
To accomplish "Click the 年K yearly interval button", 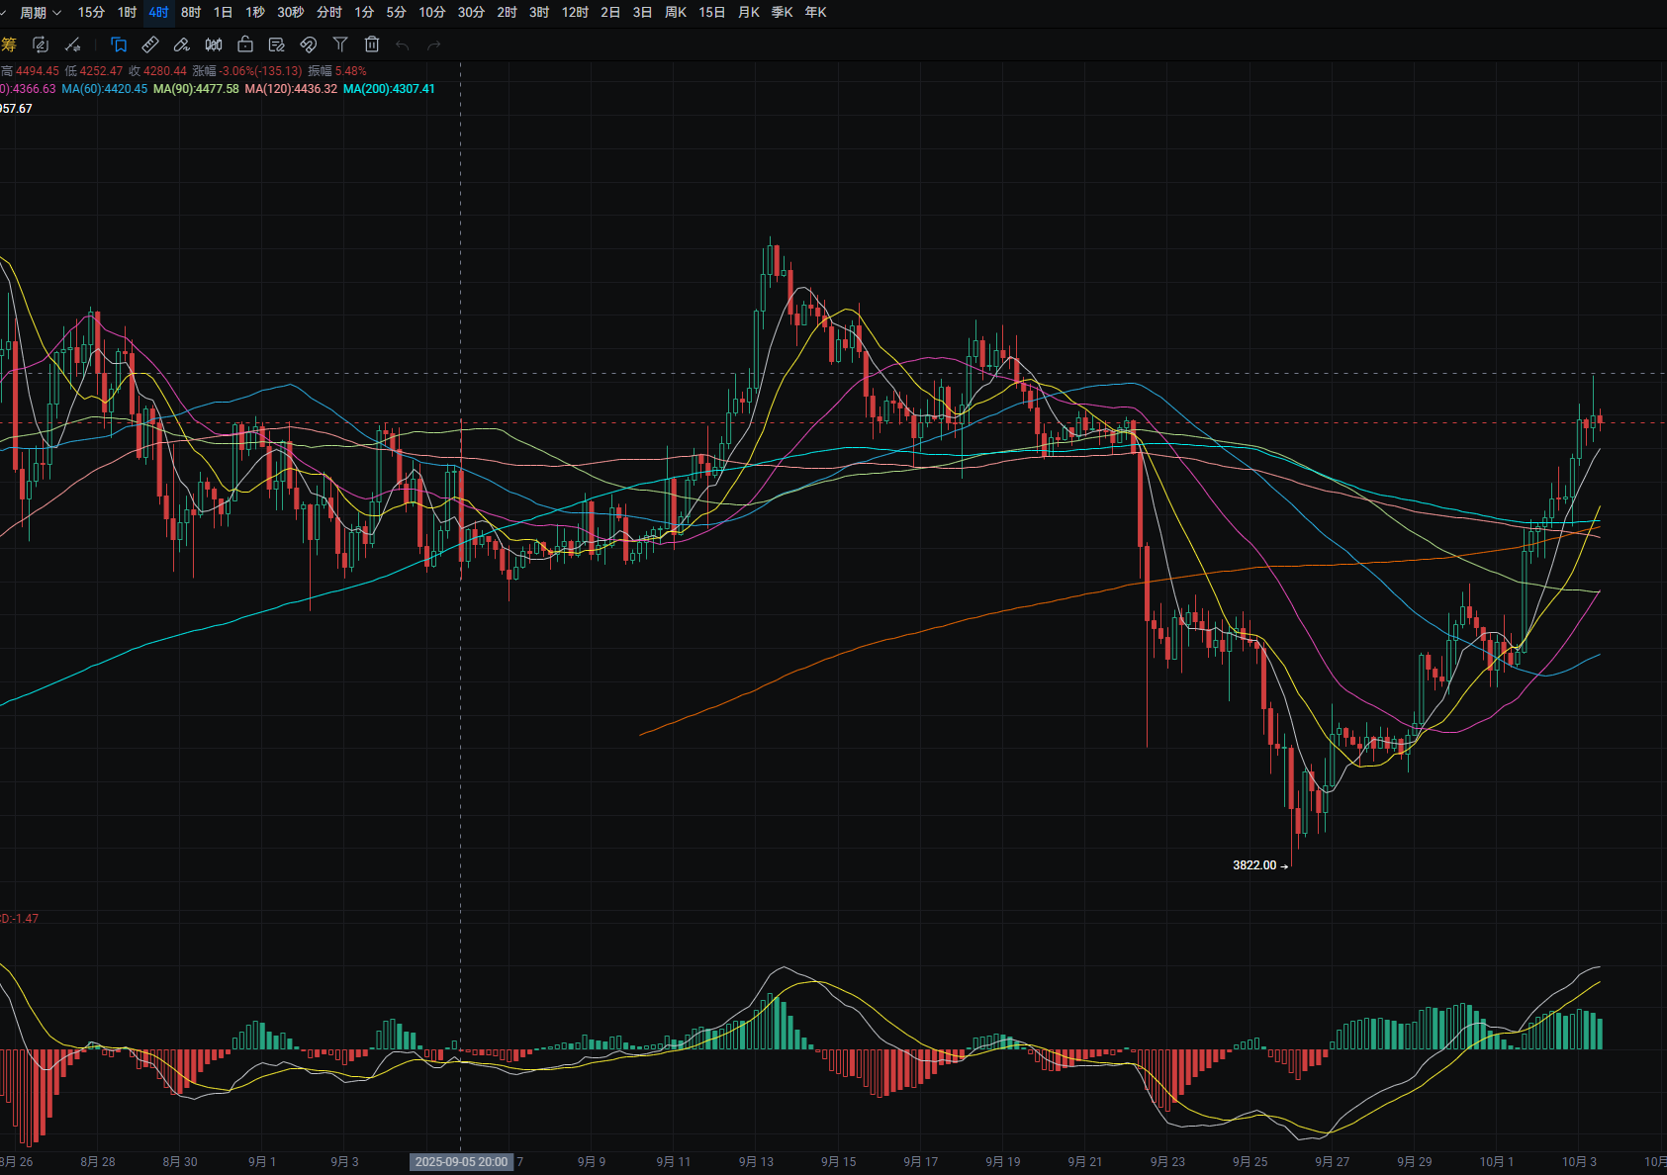I will click(815, 12).
